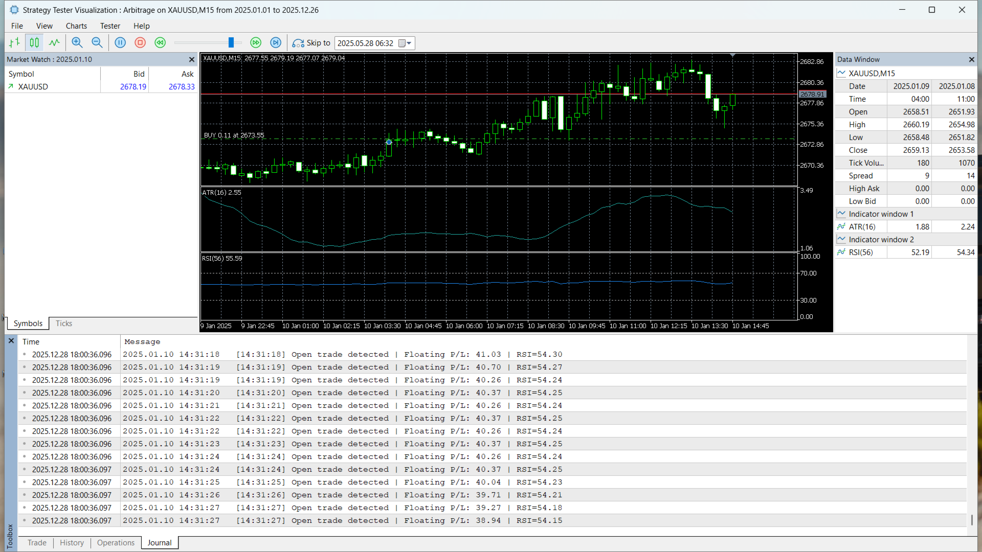Viewport: 982px width, 552px height.
Task: Click the Skip to button
Action: [x=311, y=43]
